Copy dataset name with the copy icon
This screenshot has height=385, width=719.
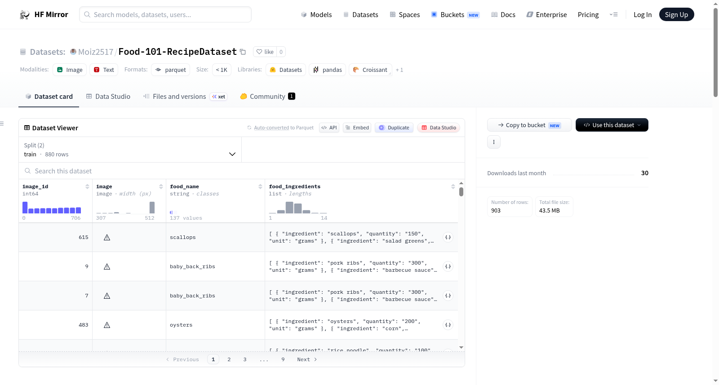coord(243,52)
